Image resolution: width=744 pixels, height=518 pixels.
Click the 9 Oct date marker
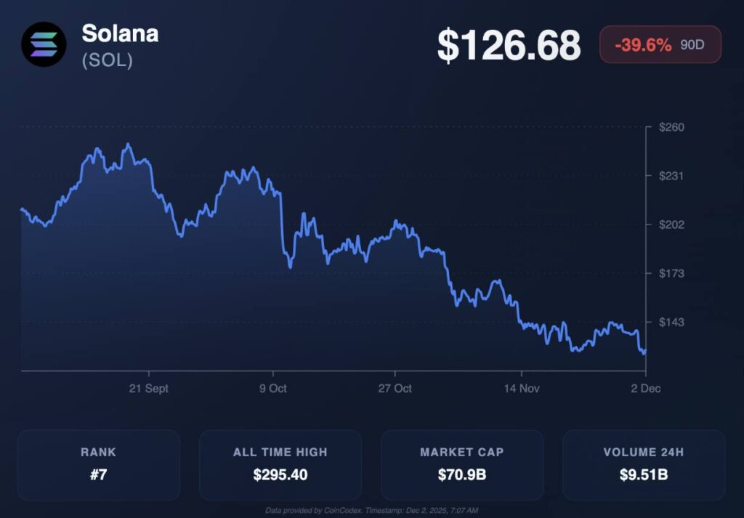point(273,389)
